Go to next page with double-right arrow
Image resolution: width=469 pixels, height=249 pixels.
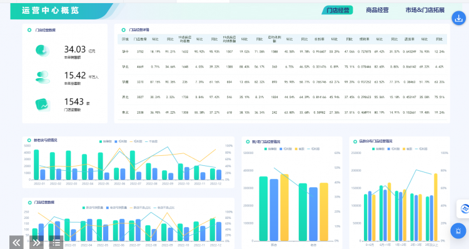[x=36, y=242]
